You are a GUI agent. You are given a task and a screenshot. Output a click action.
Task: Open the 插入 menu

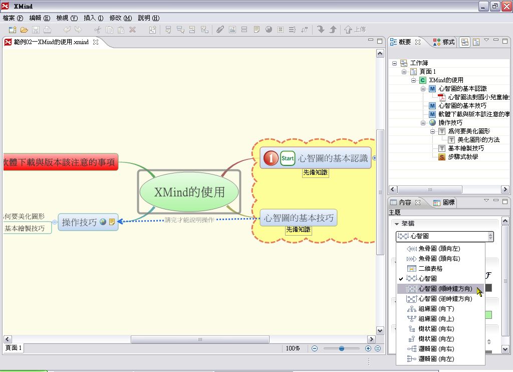pos(94,18)
